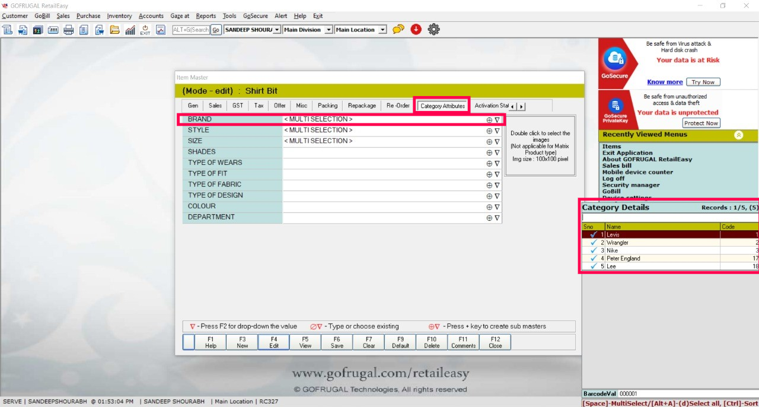Open the SIZE drop-down triangle

pos(497,142)
